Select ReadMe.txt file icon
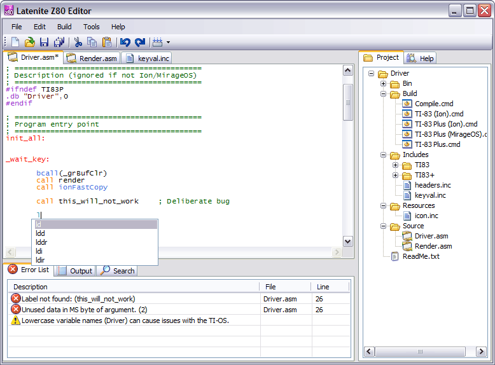 [x=395, y=256]
